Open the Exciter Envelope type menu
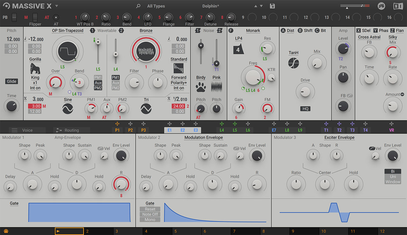Screen dimensions: 407x235 [339, 138]
